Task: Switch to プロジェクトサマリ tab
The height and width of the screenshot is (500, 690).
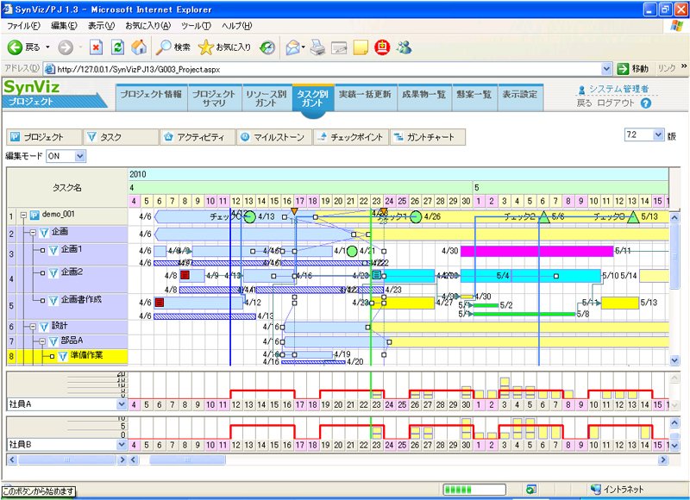Action: pos(214,97)
